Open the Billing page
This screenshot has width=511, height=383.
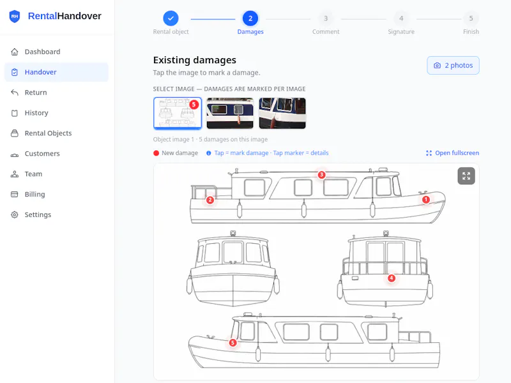coord(56,195)
